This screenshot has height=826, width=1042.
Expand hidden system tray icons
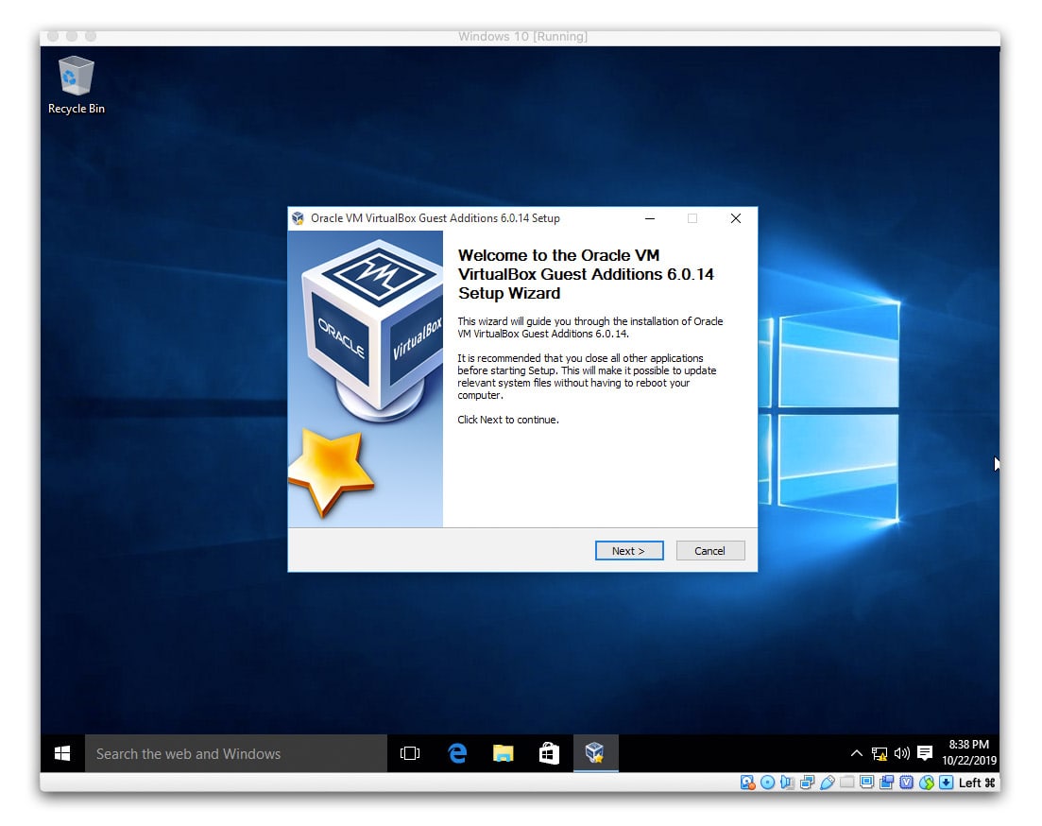click(856, 753)
